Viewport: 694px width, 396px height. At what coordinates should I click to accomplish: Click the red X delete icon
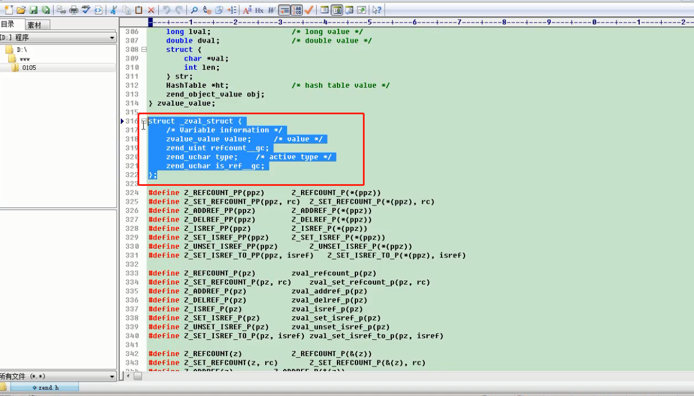151,10
